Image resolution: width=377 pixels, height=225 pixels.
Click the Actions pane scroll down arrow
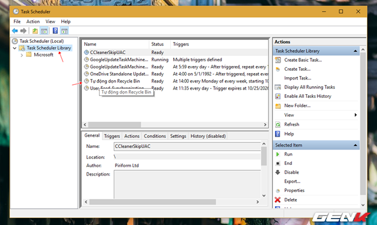point(363,205)
